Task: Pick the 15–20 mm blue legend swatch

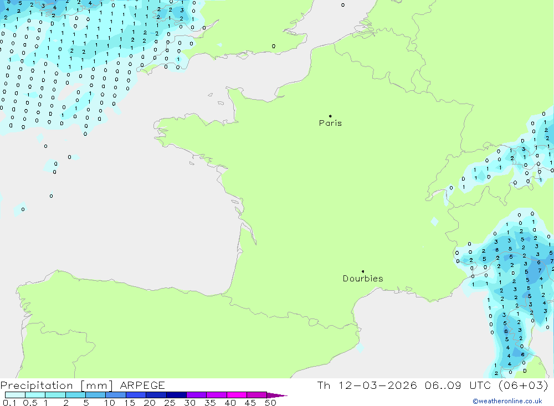Action: click(x=136, y=395)
